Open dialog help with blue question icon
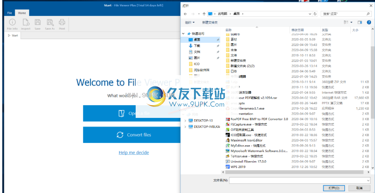This screenshot has width=375, height=193. pos(369,22)
